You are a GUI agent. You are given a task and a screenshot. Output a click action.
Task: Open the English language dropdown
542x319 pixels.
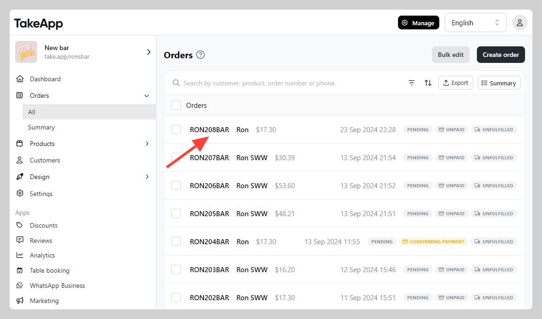[476, 23]
